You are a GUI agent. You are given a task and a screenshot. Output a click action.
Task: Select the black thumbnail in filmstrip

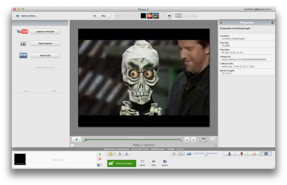tap(143, 16)
